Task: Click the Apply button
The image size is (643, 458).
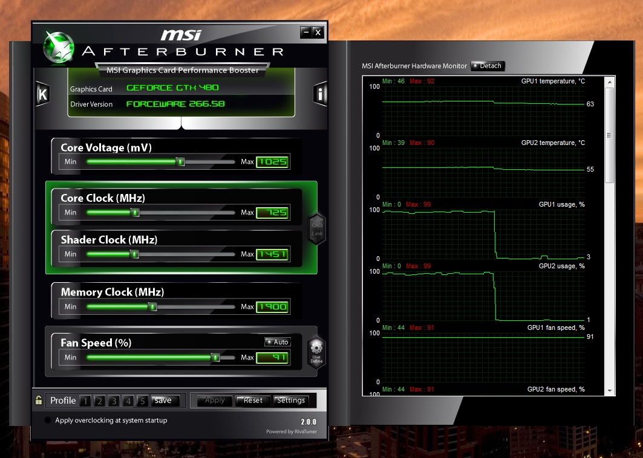Action: click(x=215, y=401)
